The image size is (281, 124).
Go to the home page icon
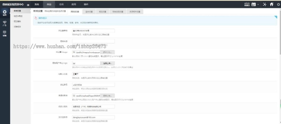coord(272,4)
